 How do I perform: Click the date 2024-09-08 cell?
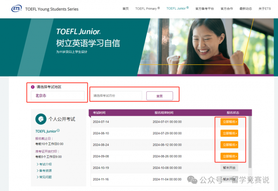point(101,157)
